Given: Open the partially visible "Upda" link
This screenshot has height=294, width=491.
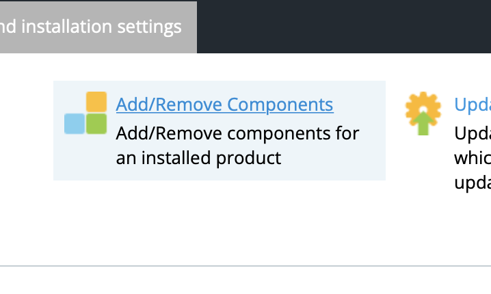Looking at the screenshot, I should (473, 104).
